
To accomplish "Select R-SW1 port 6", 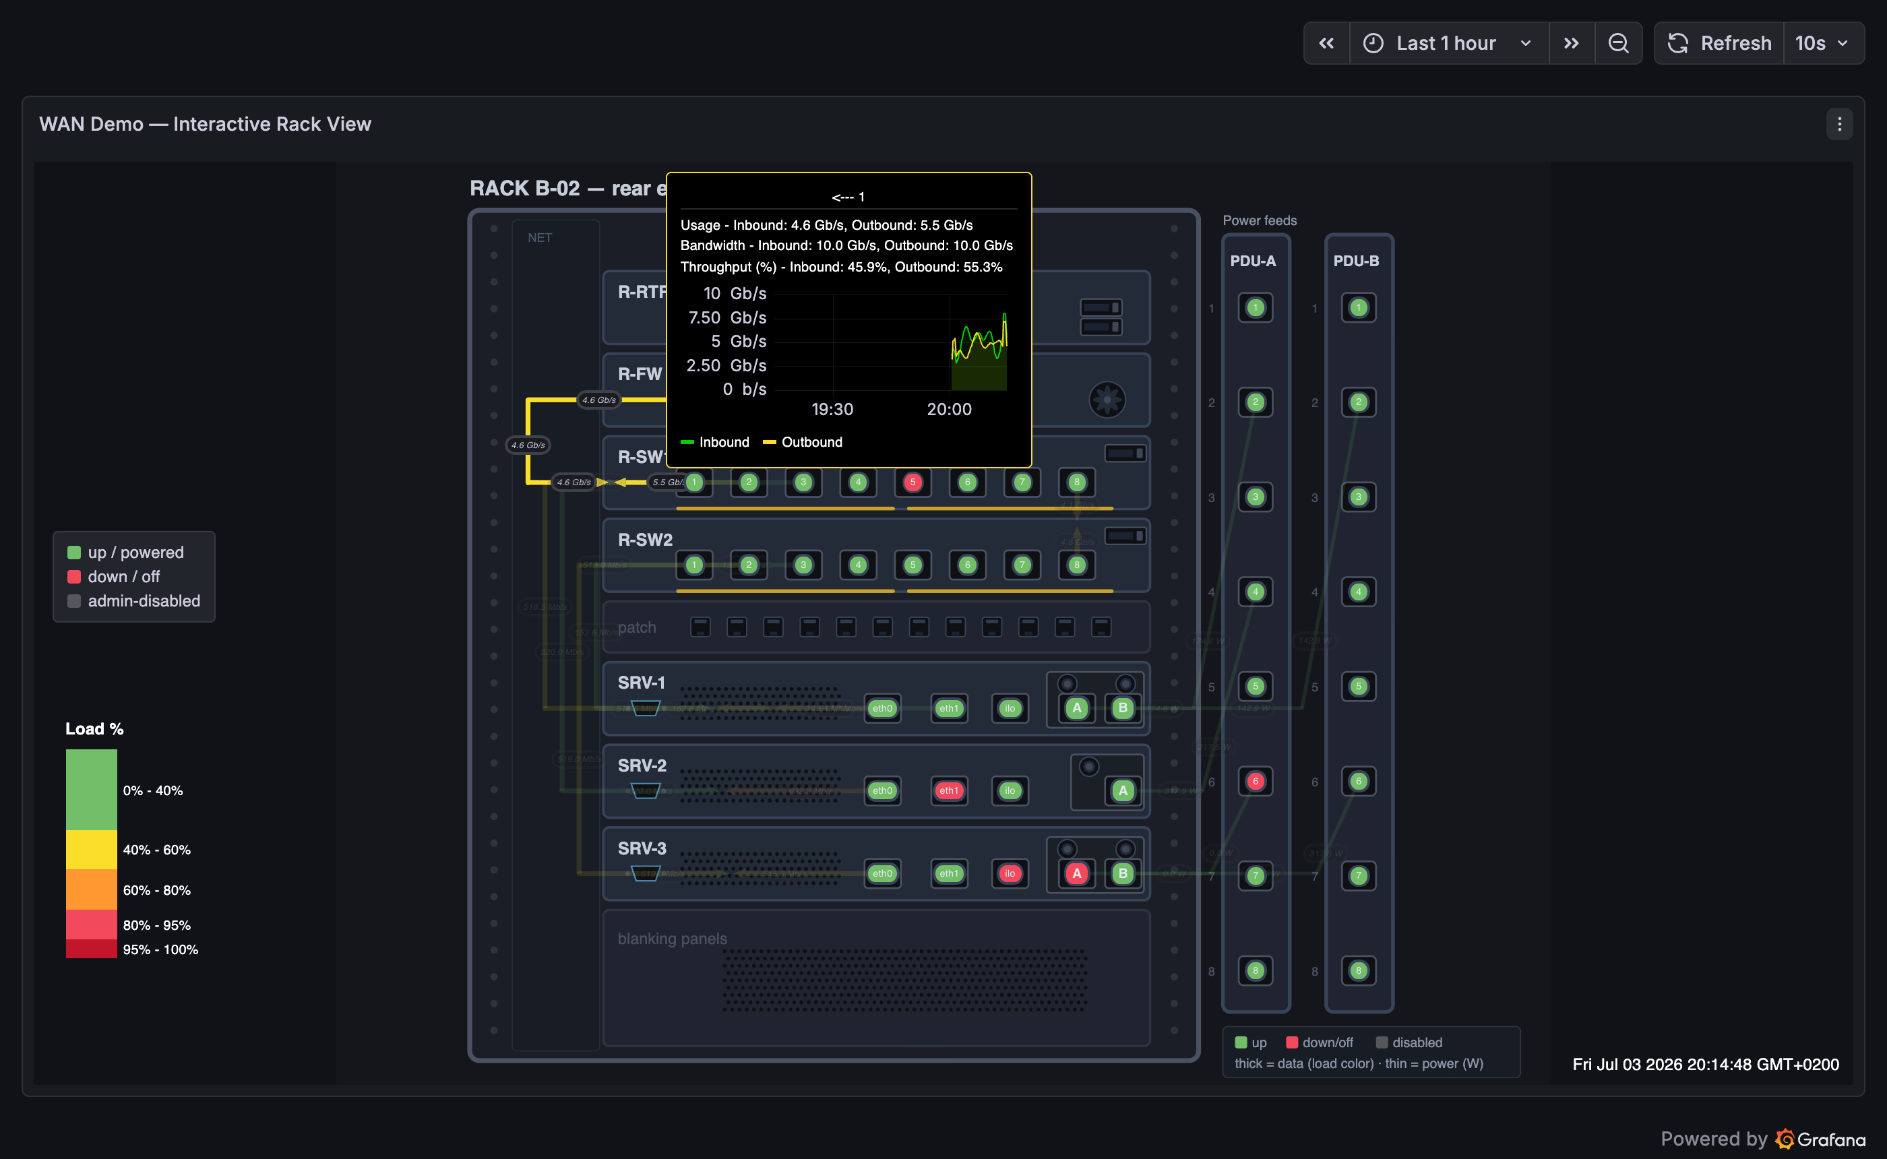I will 967,482.
